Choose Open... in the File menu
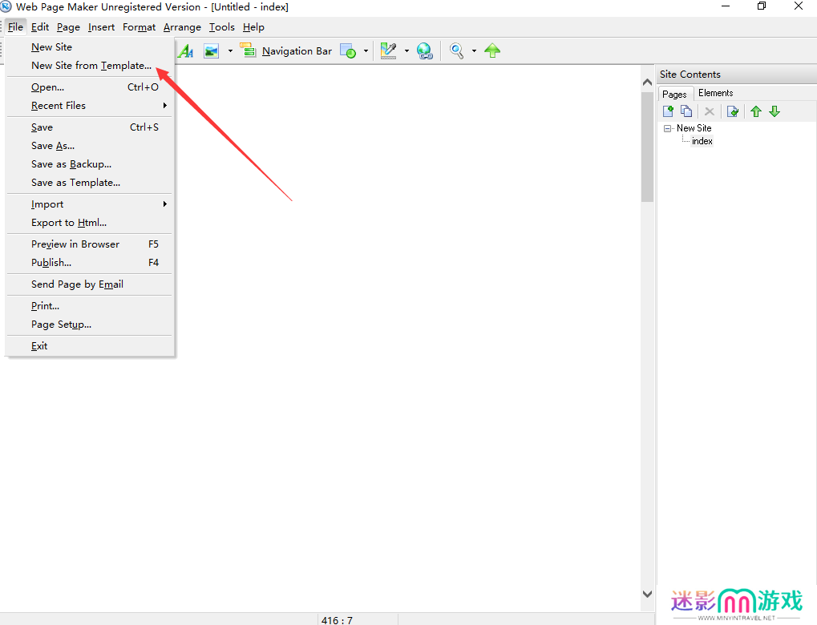The width and height of the screenshot is (817, 625). (x=90, y=87)
